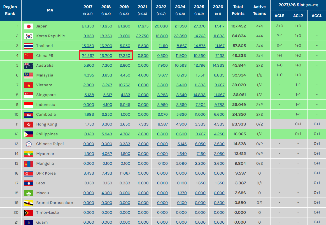The width and height of the screenshot is (326, 225).
Task: Click the MA column header
Action: pyautogui.click(x=50, y=10)
